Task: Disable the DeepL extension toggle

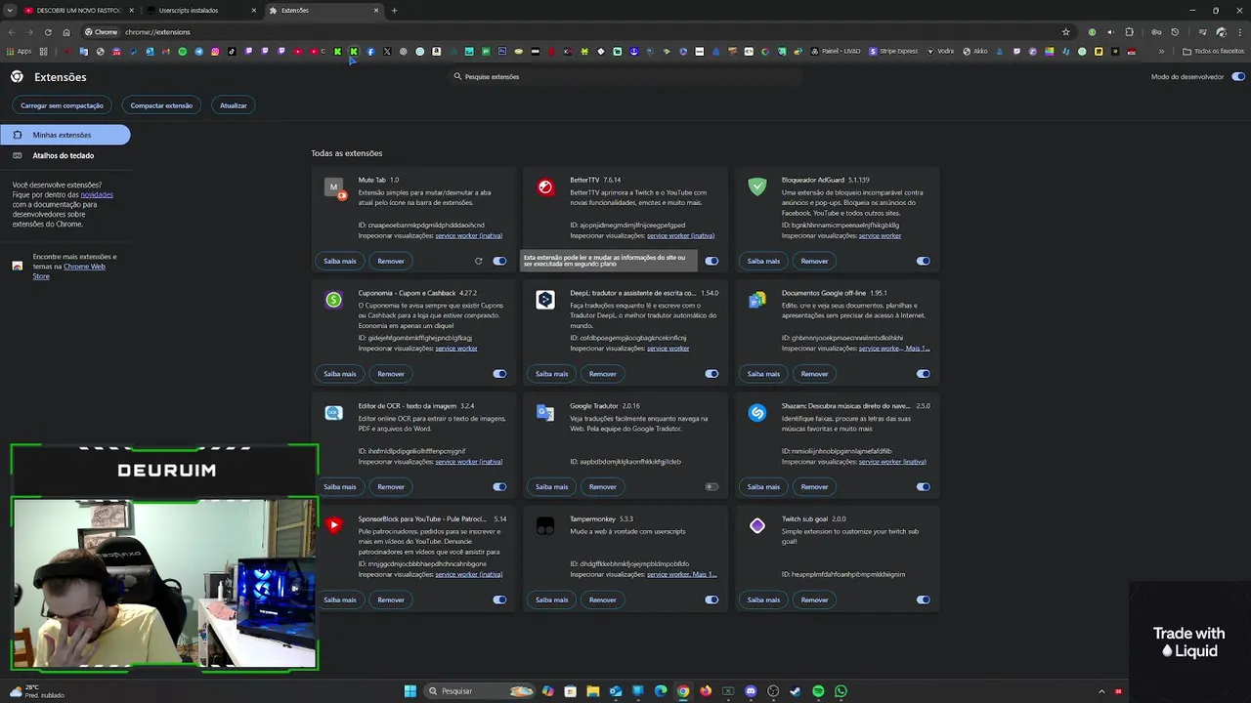Action: click(x=712, y=374)
